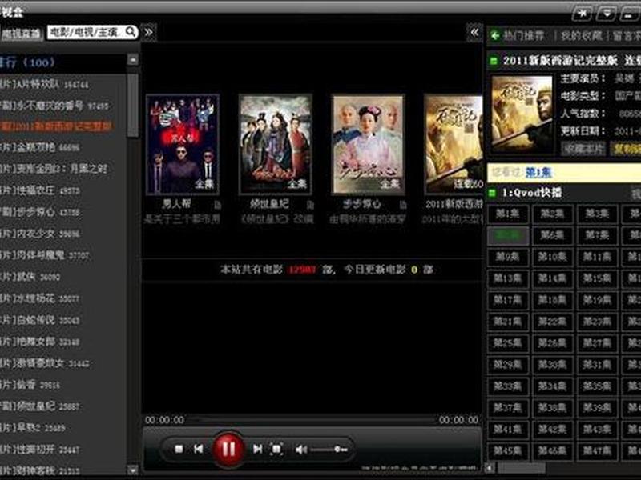Adjust the volume slider knob
This screenshot has height=480, width=641.
tap(338, 450)
